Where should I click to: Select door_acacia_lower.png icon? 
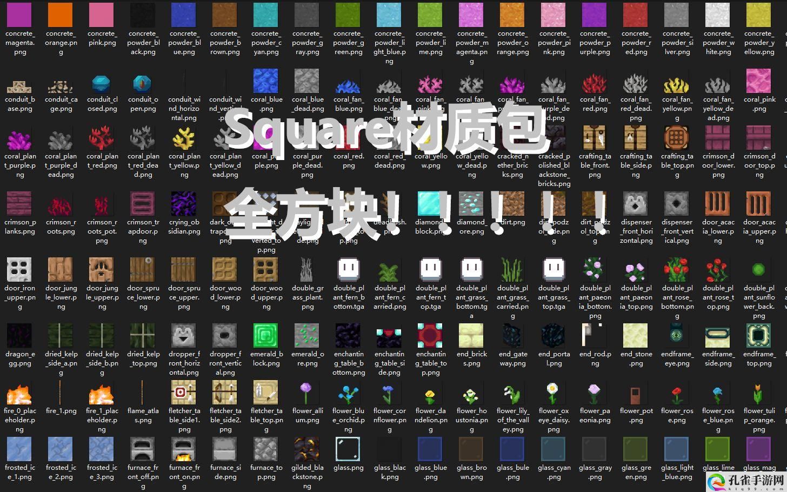(718, 203)
